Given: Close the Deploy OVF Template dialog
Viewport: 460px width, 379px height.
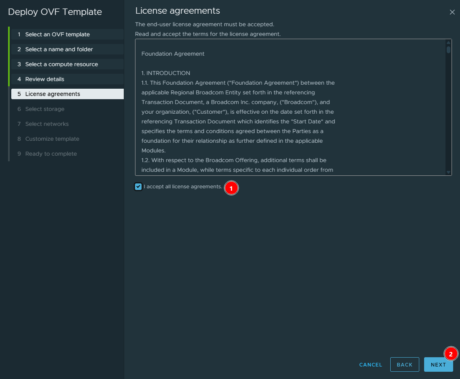Looking at the screenshot, I should (452, 12).
